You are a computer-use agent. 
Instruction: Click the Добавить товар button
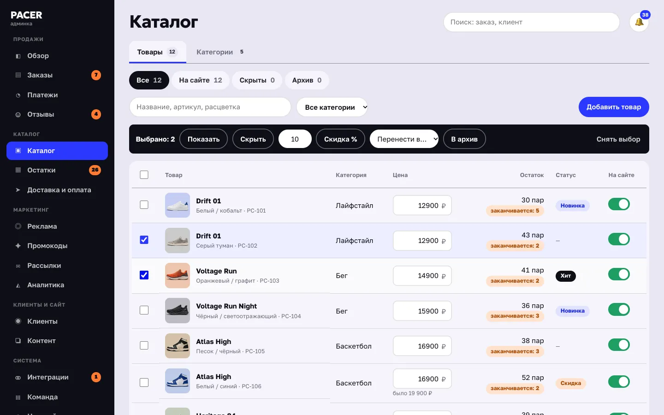coord(614,107)
